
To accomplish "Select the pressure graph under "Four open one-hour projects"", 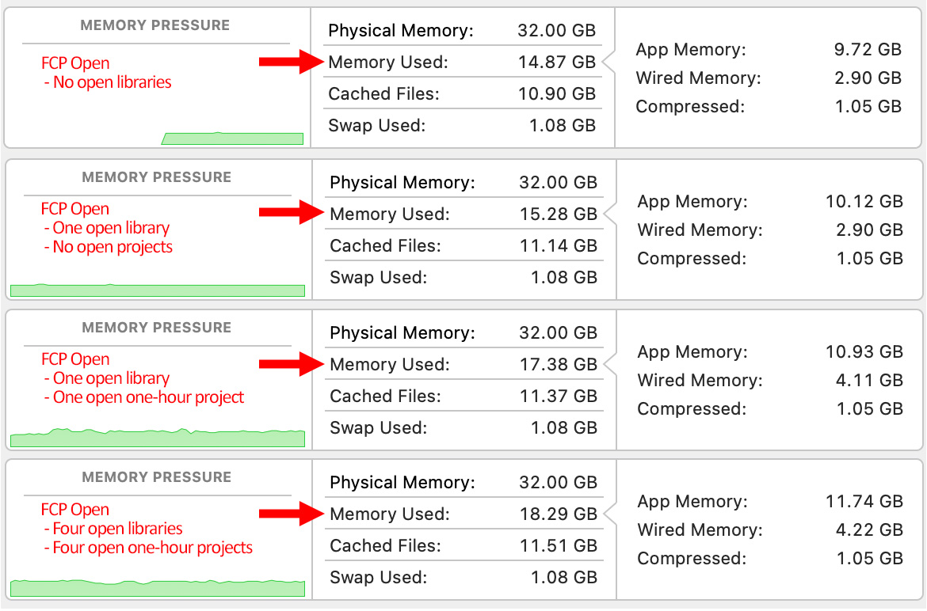I will pos(157,587).
